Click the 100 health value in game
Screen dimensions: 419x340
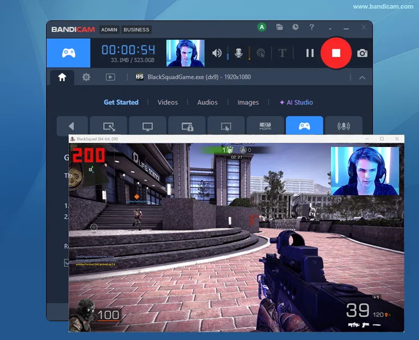click(108, 315)
